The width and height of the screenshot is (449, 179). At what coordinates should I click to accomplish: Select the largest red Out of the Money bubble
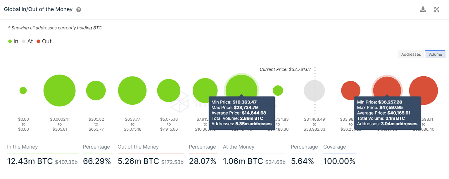tap(424, 90)
